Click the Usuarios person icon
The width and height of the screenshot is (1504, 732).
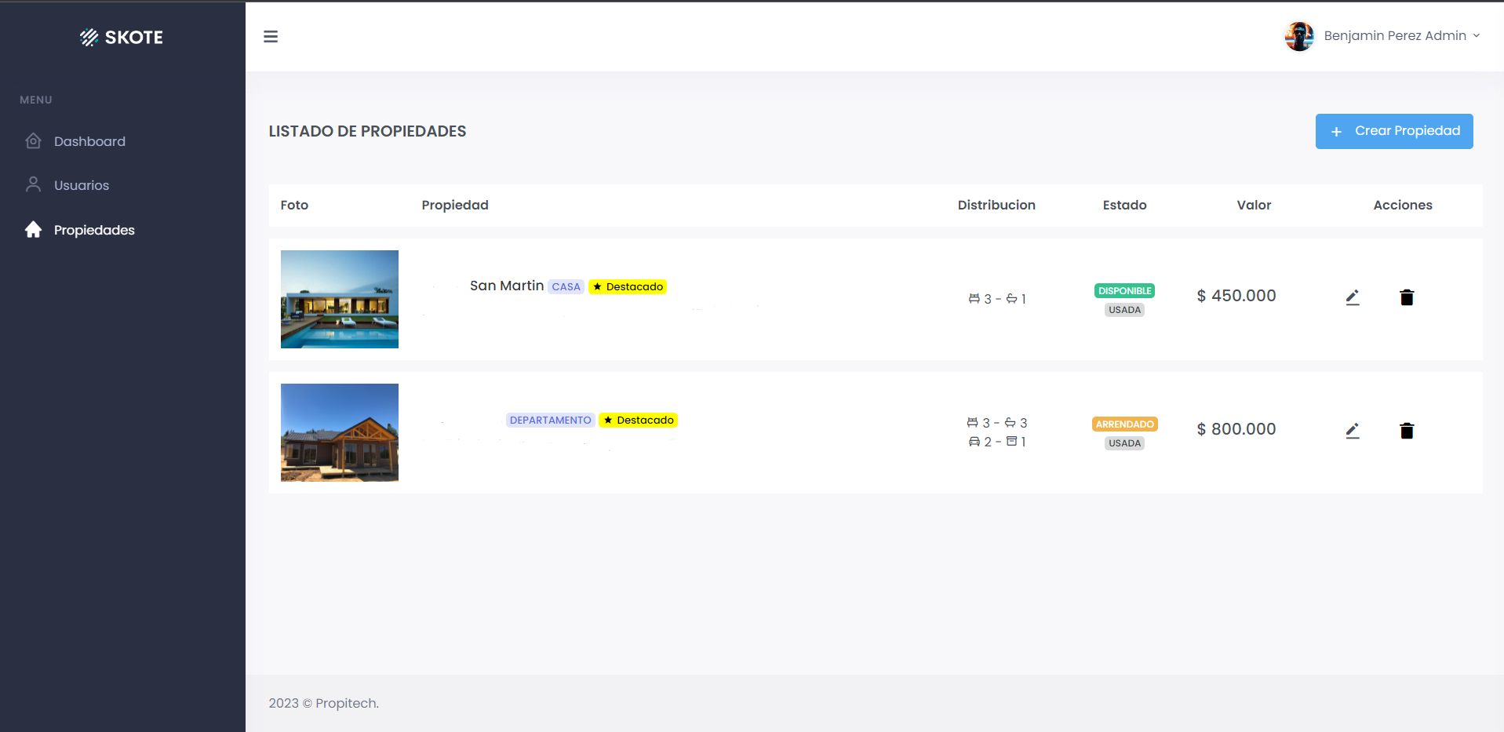33,185
